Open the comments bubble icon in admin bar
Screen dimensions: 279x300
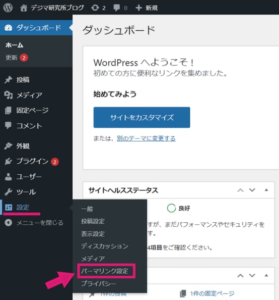[117, 8]
